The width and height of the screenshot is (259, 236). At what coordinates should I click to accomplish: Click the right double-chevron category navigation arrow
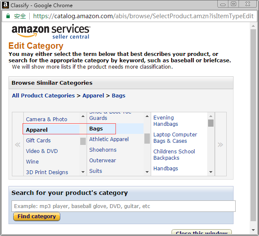[x=220, y=144]
